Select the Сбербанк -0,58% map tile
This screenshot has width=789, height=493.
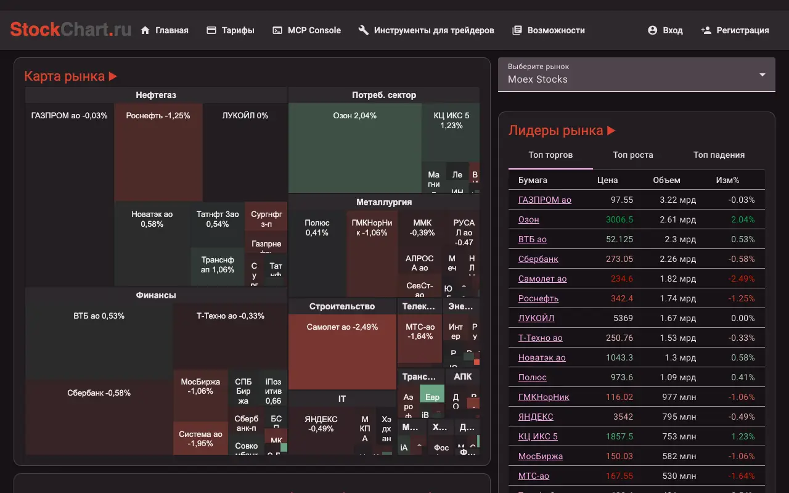pyautogui.click(x=99, y=417)
